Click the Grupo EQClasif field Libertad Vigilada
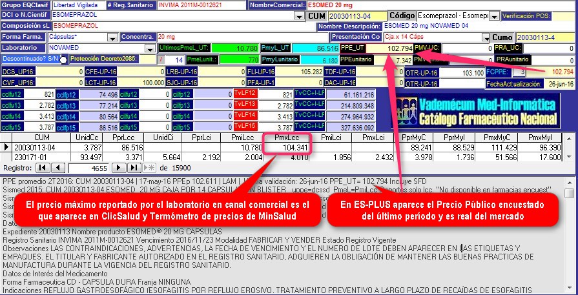This screenshot has height=295, width=578. click(x=79, y=5)
